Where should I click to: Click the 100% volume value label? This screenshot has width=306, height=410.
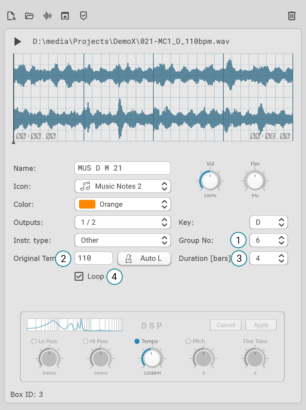[x=210, y=196]
